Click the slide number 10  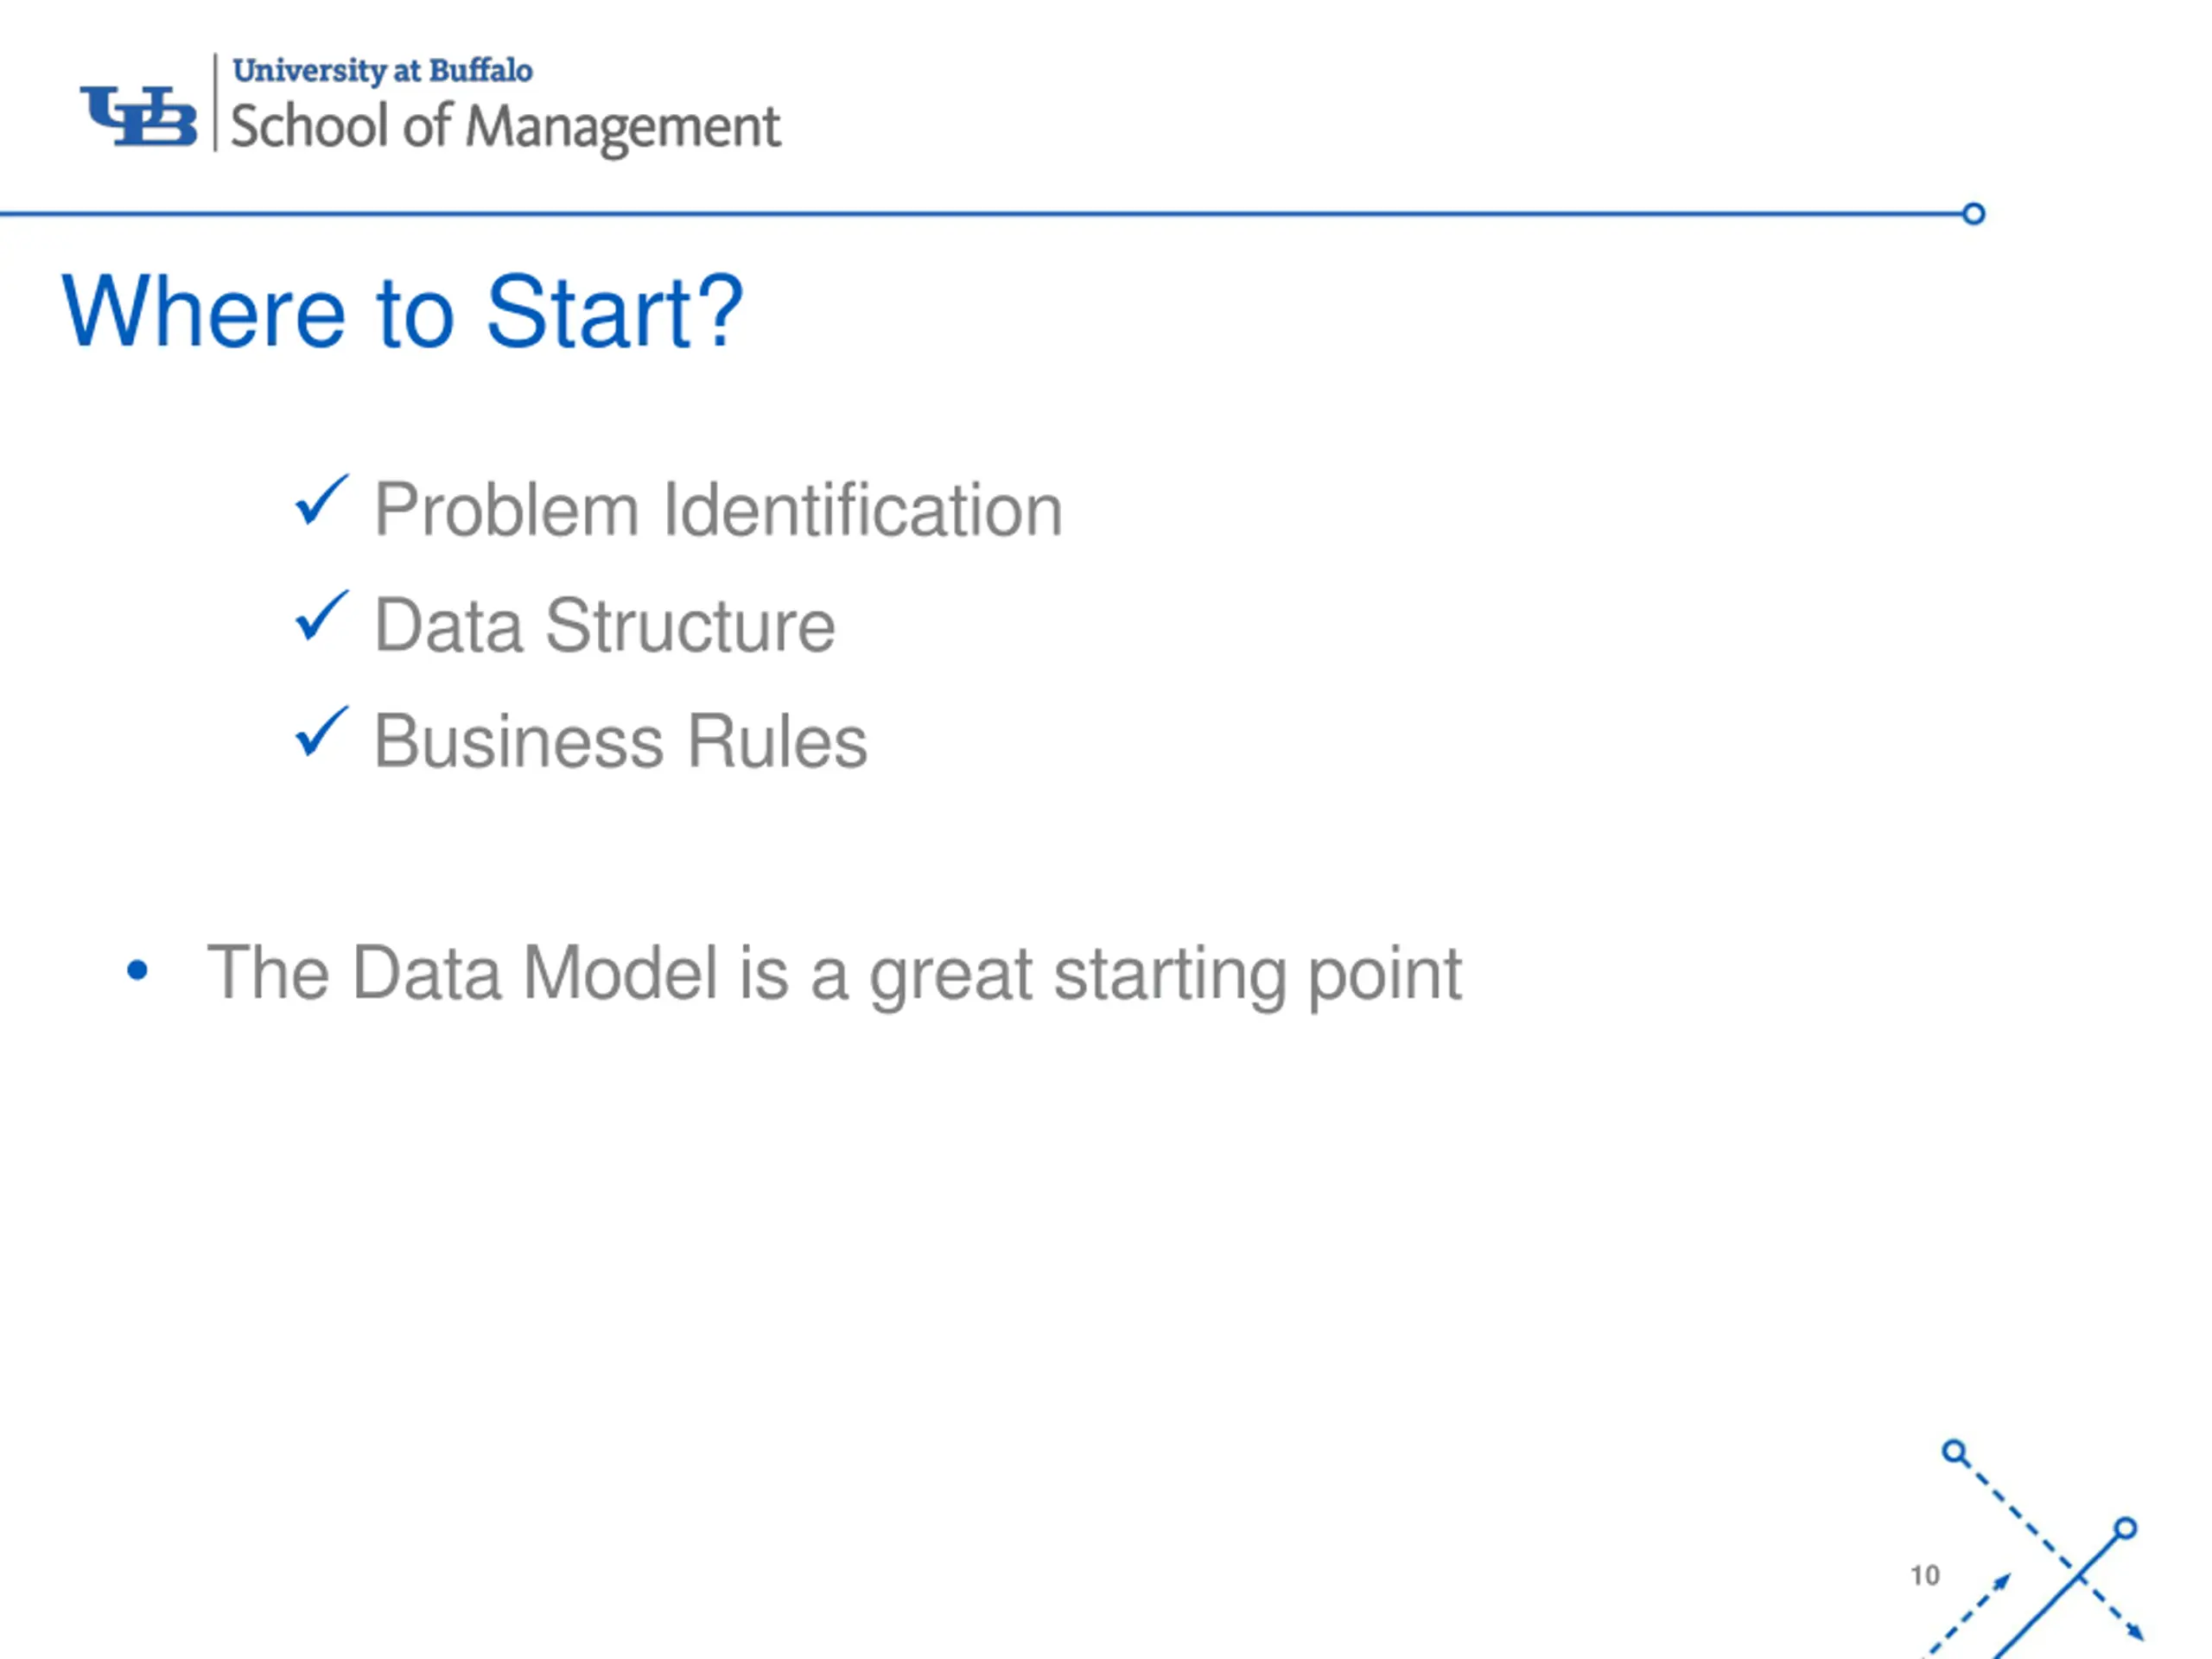click(x=1925, y=1576)
